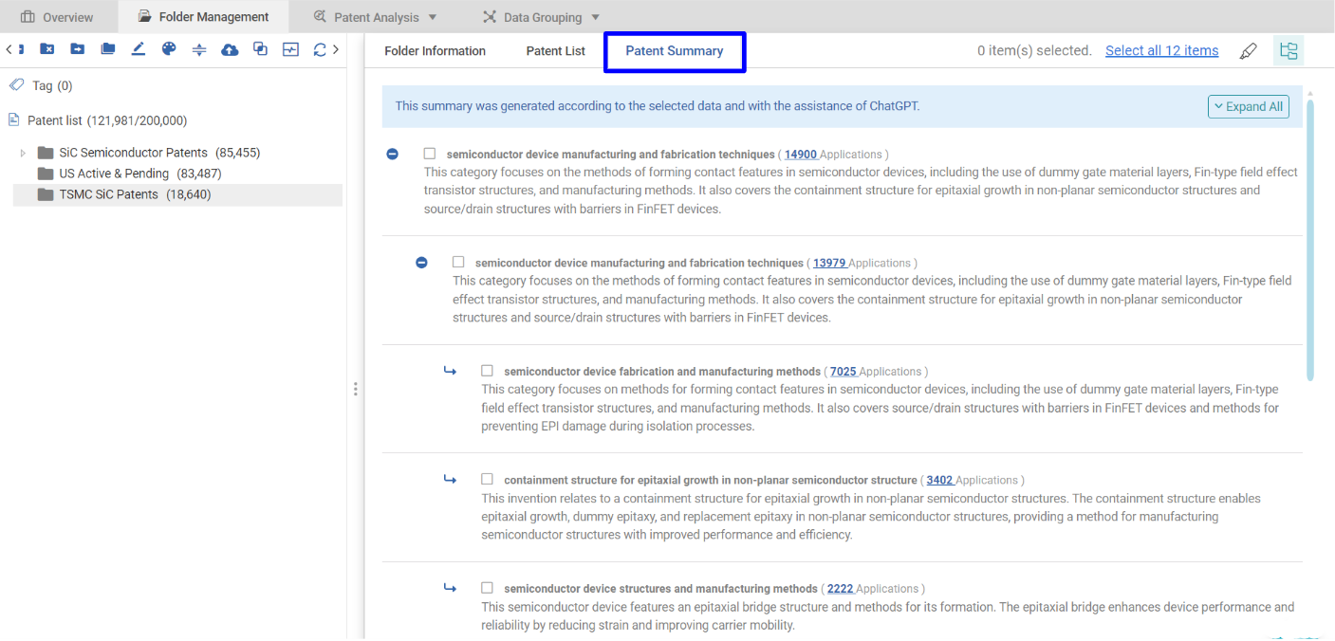This screenshot has width=1335, height=641.
Task: Click the Select all 12 items link
Action: pos(1161,51)
